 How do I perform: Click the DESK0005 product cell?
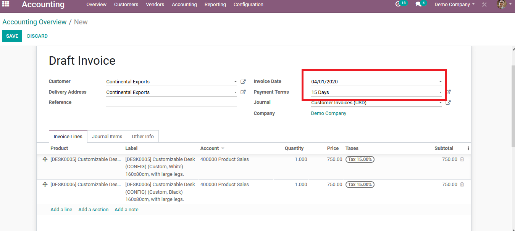coord(86,159)
